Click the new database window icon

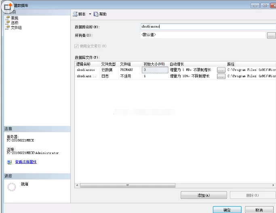click(8, 6)
